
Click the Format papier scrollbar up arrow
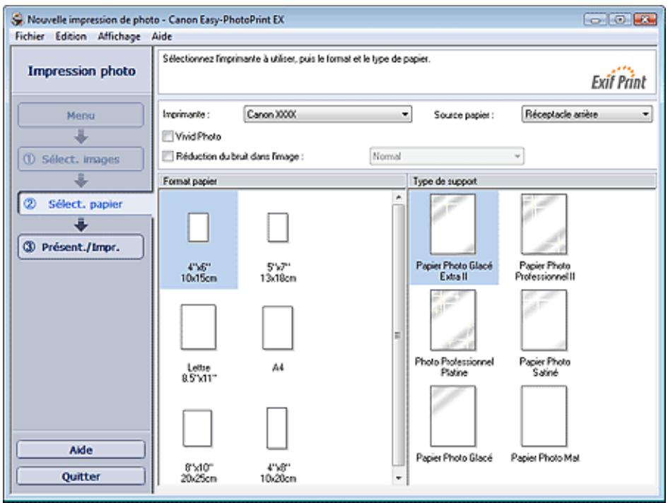(x=399, y=197)
